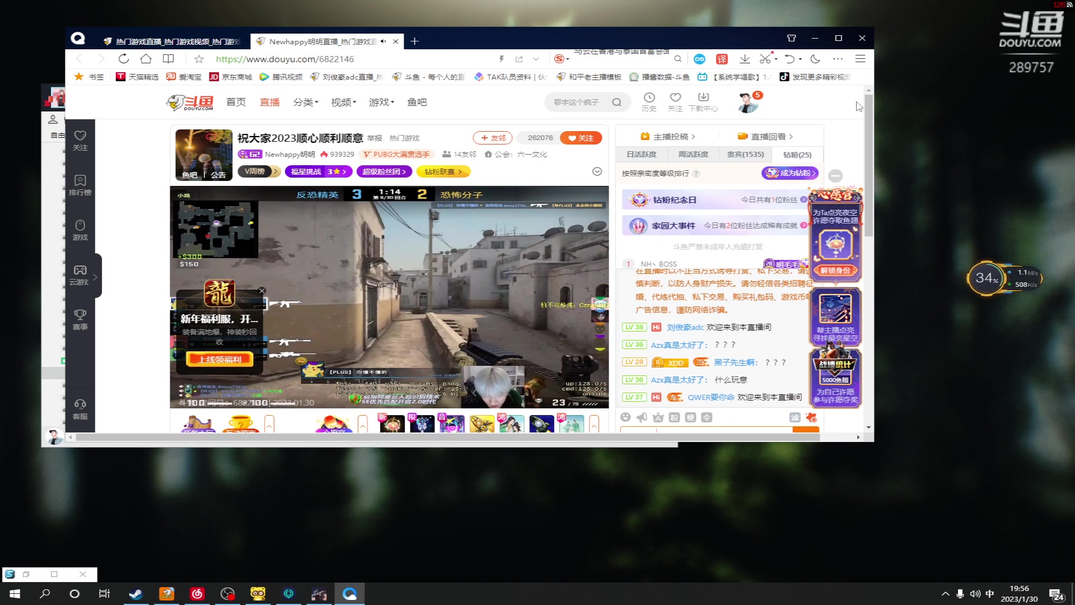Toggle the horn announcement icon in chat bar
The width and height of the screenshot is (1075, 605).
tap(642, 417)
